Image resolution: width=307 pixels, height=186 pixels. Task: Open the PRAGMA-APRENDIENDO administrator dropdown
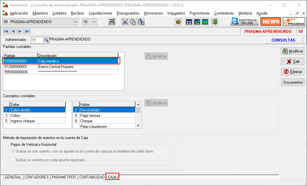(x=40, y=22)
